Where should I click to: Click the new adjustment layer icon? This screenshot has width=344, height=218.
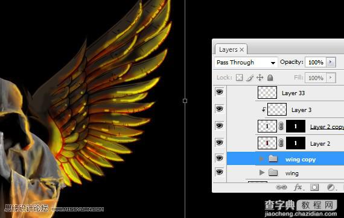(x=331, y=187)
